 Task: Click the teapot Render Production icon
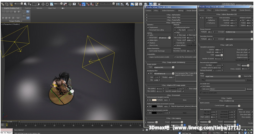click(x=159, y=4)
